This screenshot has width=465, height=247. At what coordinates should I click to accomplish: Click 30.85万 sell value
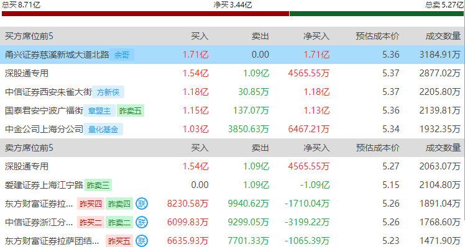[x=254, y=92]
